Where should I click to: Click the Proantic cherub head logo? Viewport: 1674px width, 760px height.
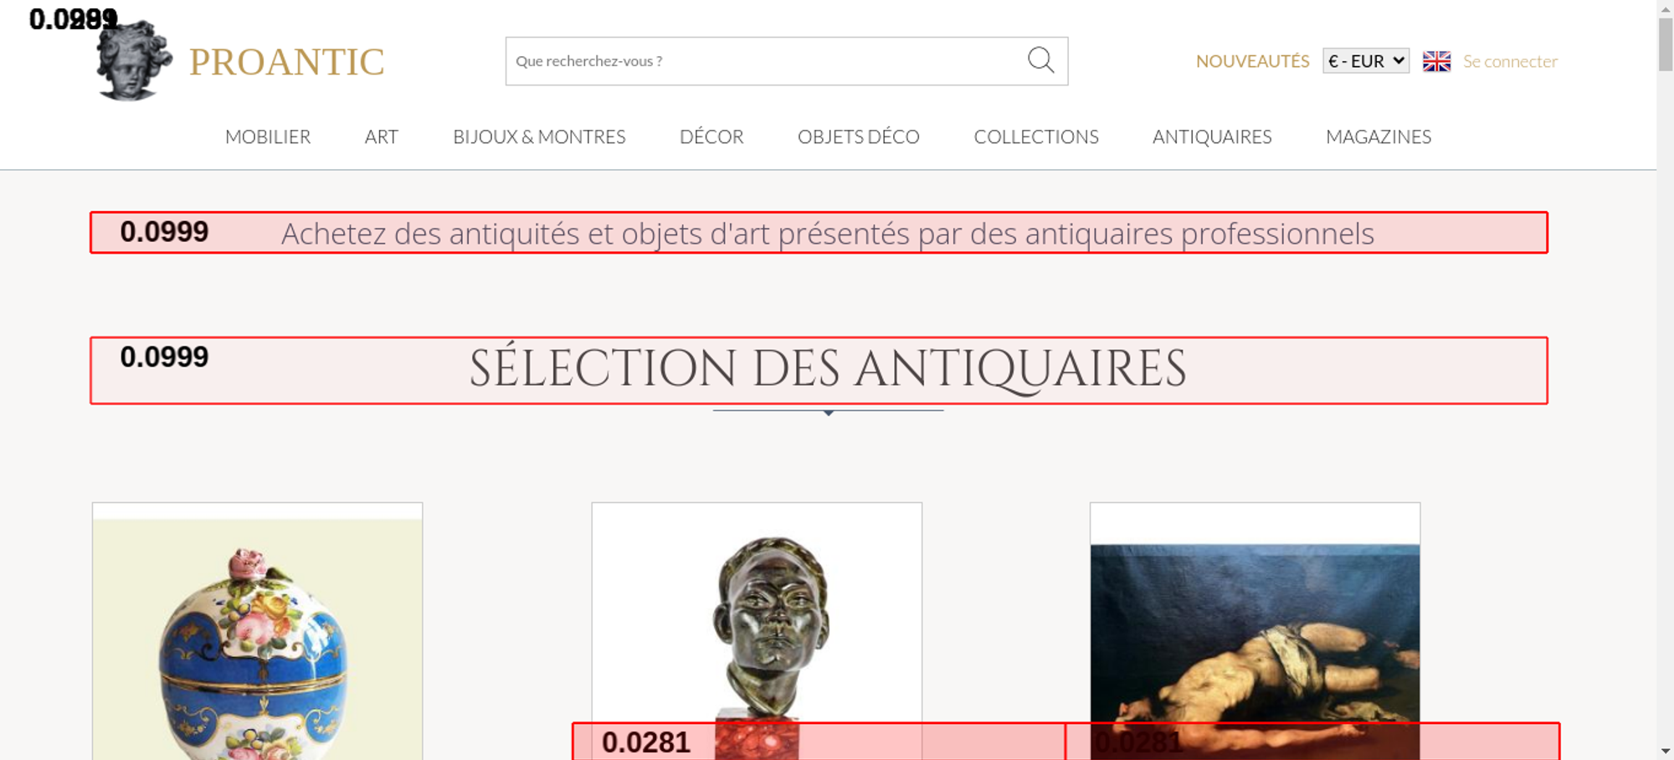tap(133, 62)
